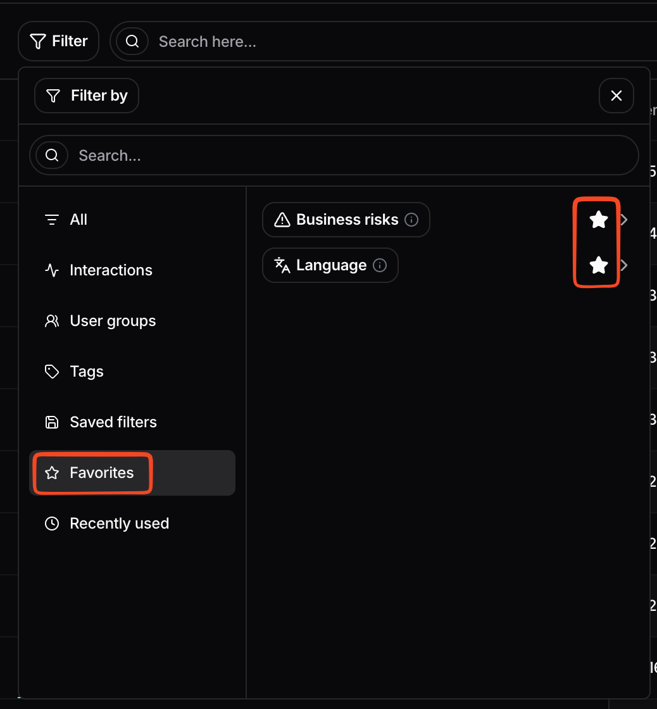Click the magnifier icon beside Search here

pyautogui.click(x=132, y=42)
